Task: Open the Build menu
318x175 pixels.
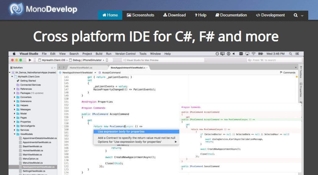Action: tap(99, 54)
